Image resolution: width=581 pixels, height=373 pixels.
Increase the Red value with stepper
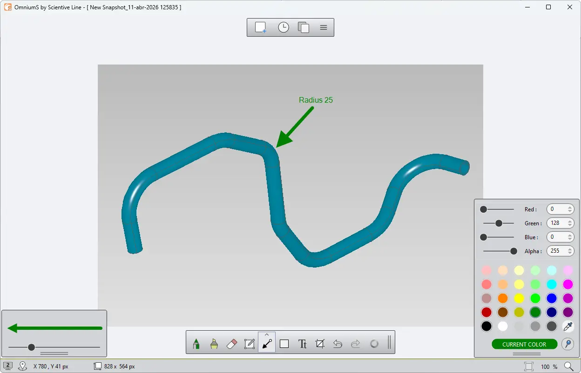point(570,207)
